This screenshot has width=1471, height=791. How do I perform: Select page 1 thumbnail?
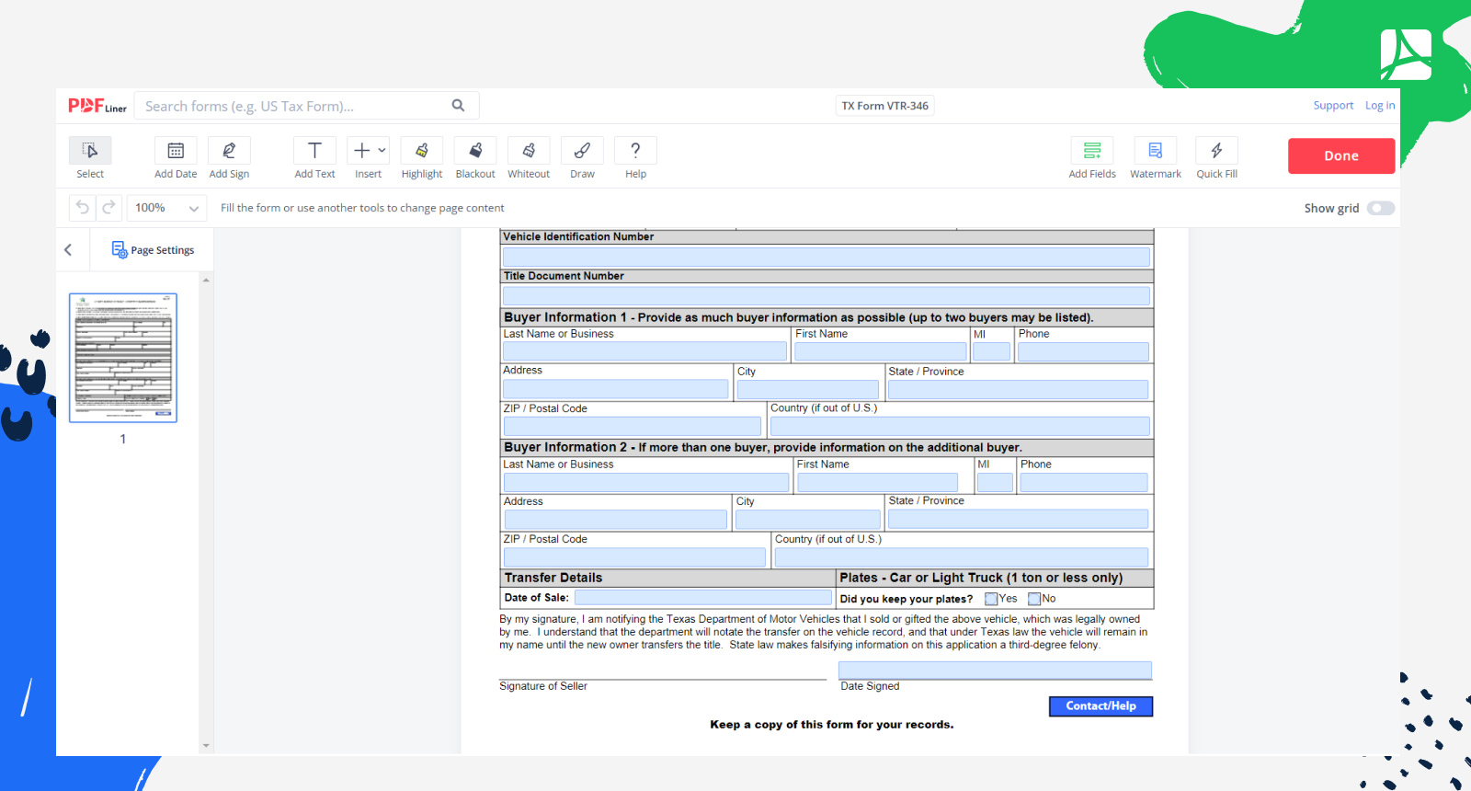(123, 358)
